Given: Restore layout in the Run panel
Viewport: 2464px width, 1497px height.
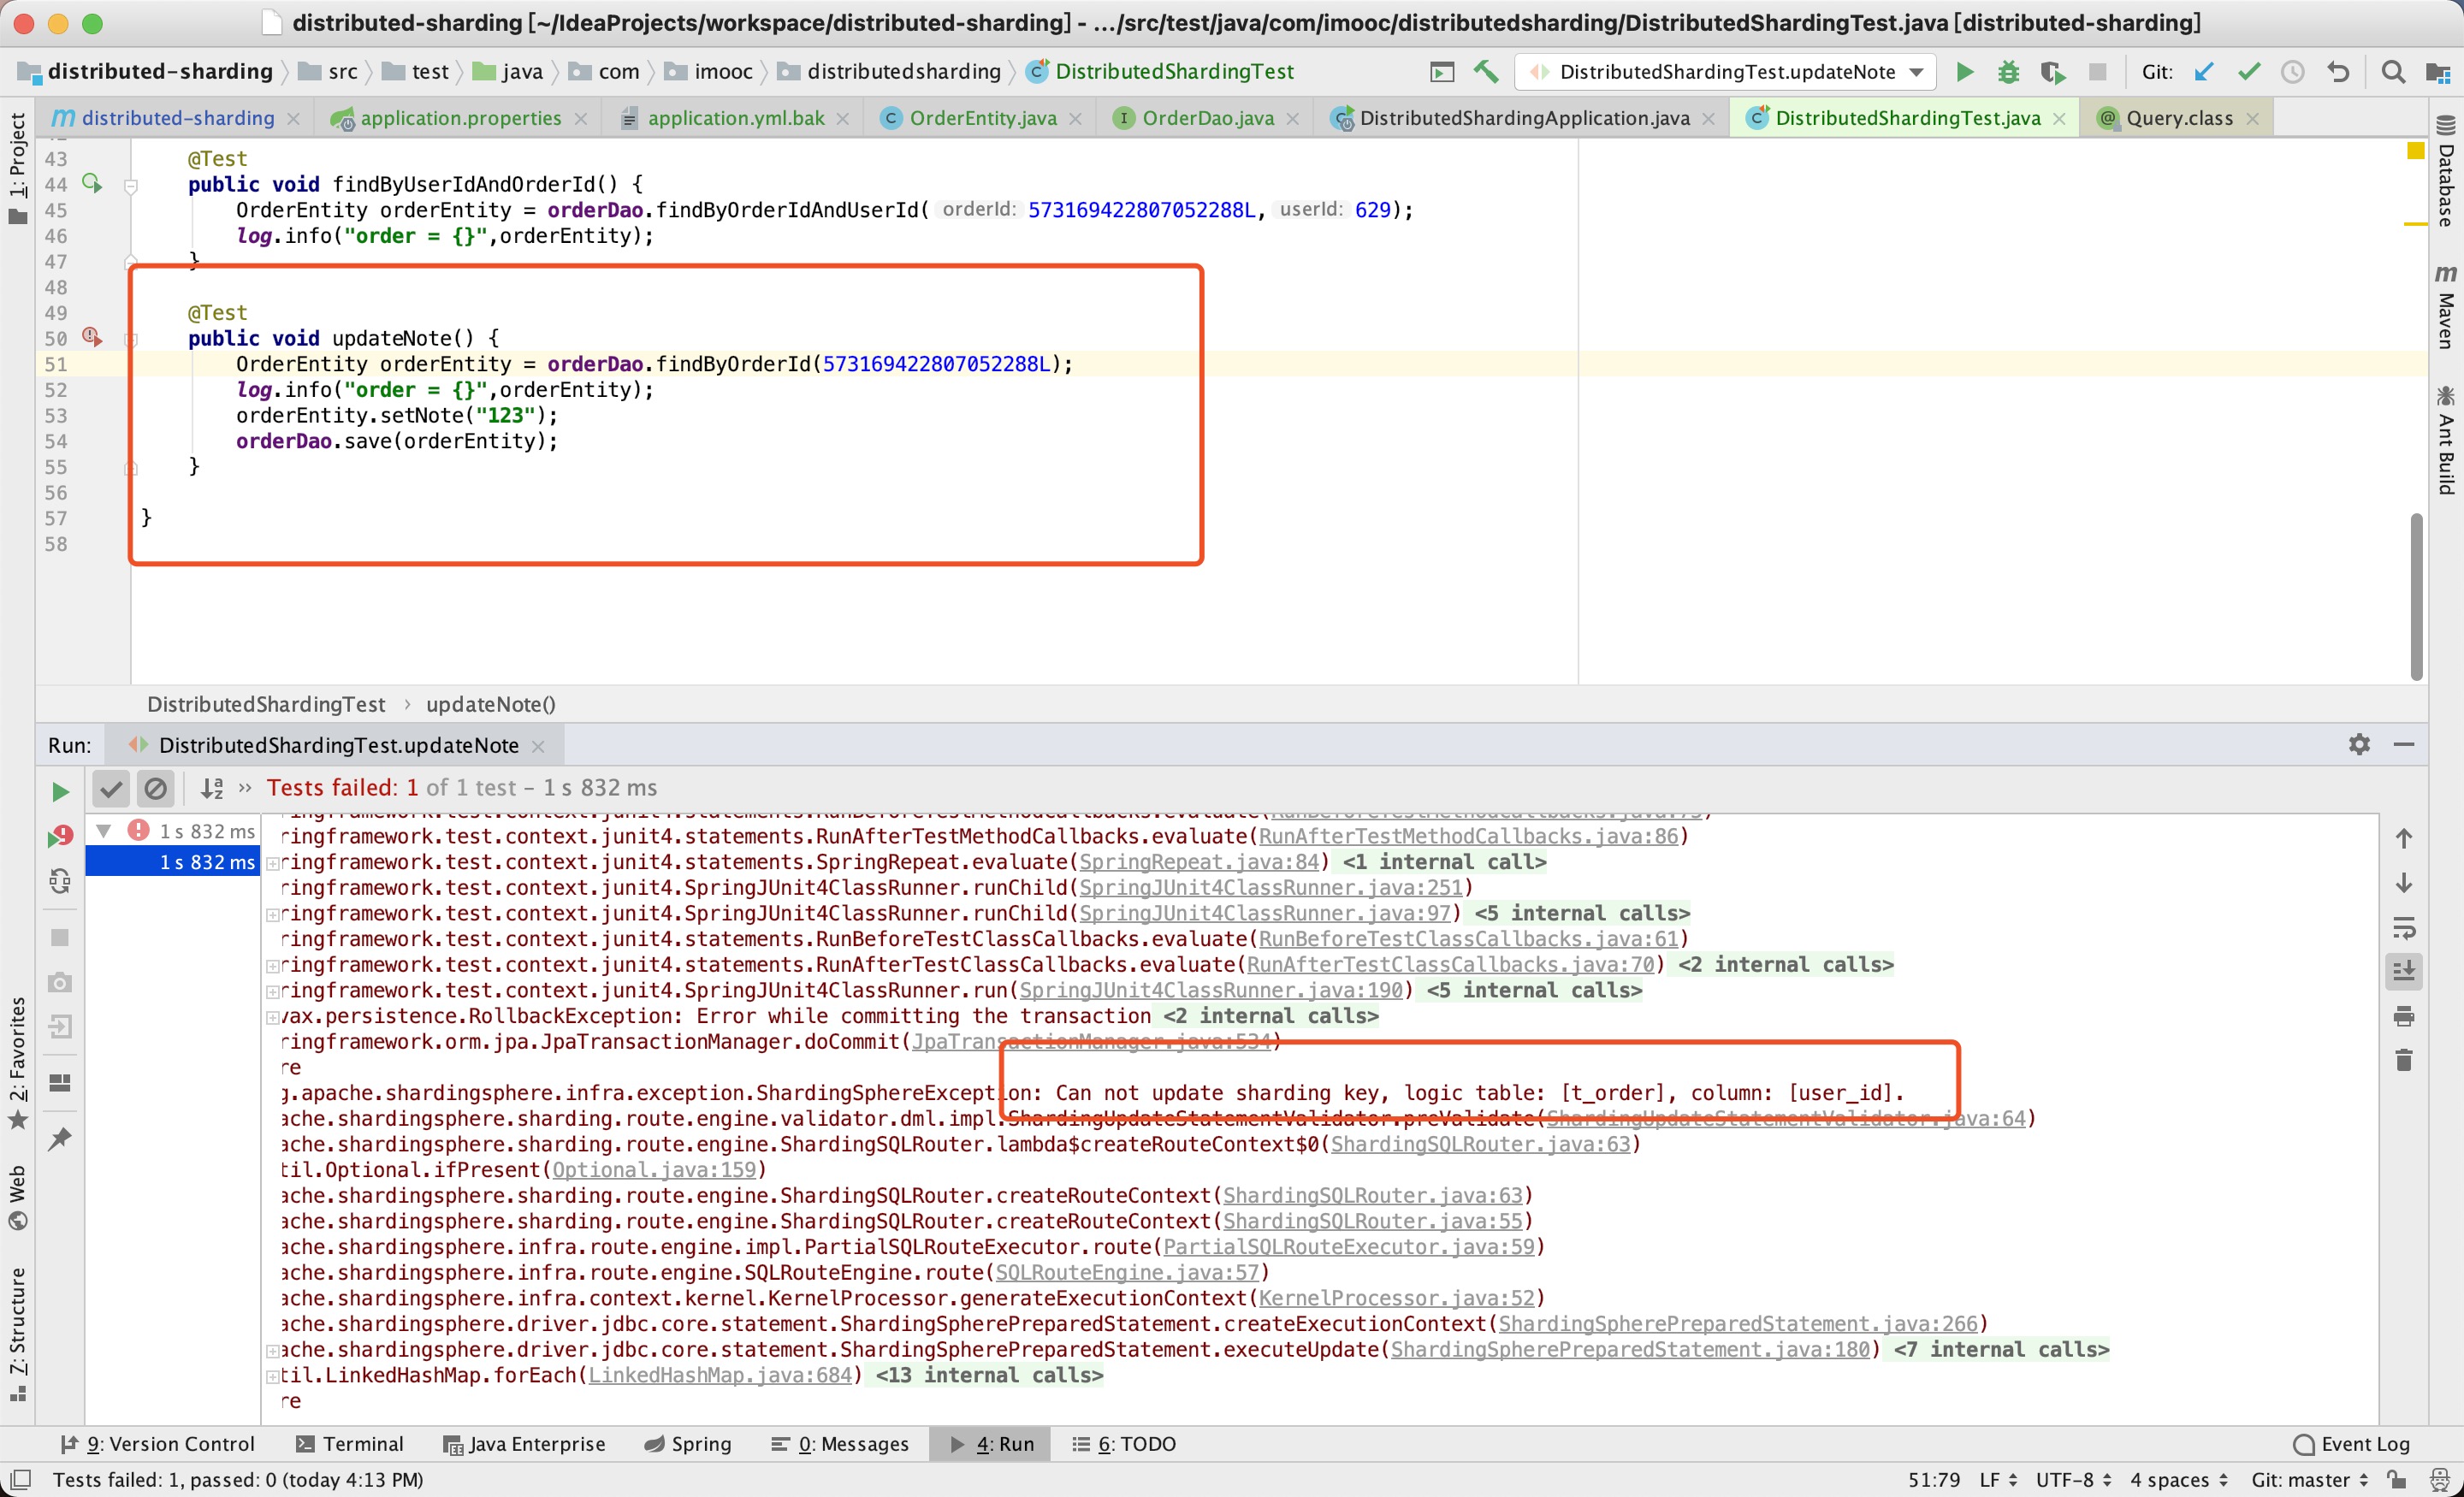Looking at the screenshot, I should pyautogui.click(x=60, y=1084).
